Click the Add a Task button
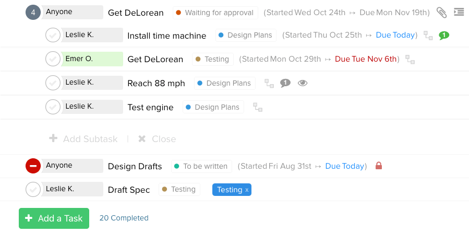The height and width of the screenshot is (233, 469). coord(54,218)
